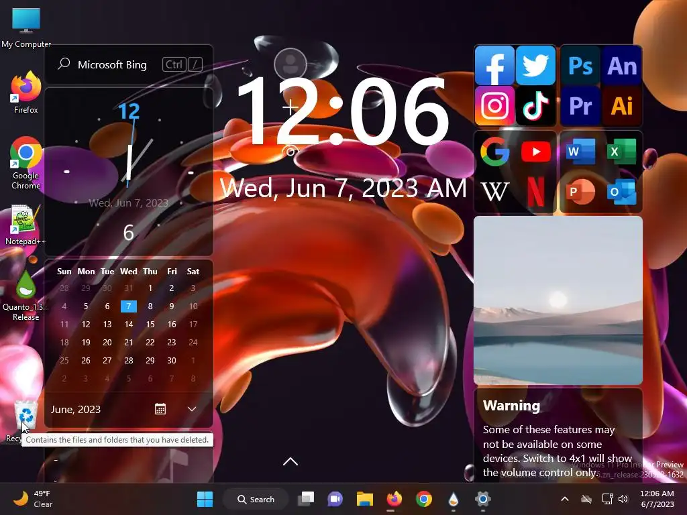This screenshot has width=687, height=515.
Task: Open the Settings gear on taskbar
Action: tap(482, 499)
